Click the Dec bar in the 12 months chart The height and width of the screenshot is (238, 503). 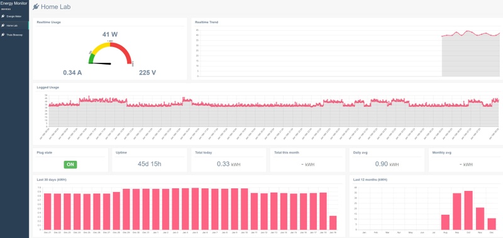[492, 224]
